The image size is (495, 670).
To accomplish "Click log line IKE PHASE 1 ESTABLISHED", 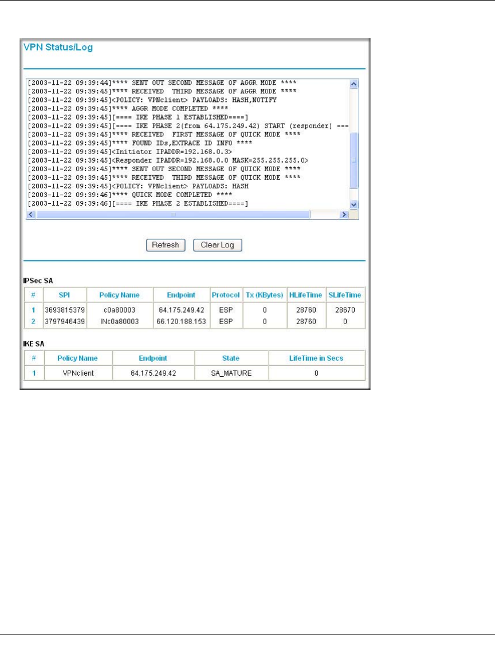I will click(137, 117).
